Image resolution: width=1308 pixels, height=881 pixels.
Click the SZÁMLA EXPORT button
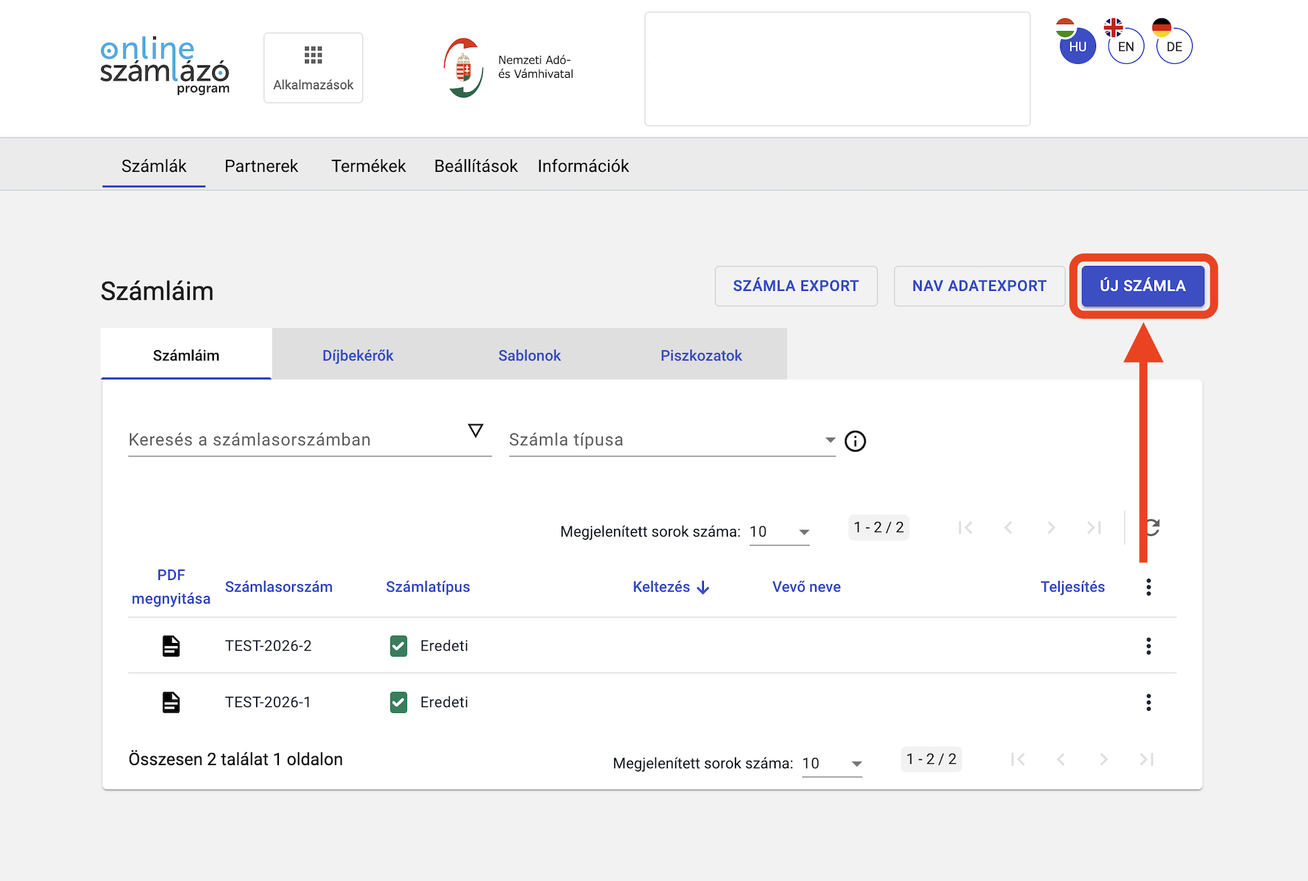point(796,286)
